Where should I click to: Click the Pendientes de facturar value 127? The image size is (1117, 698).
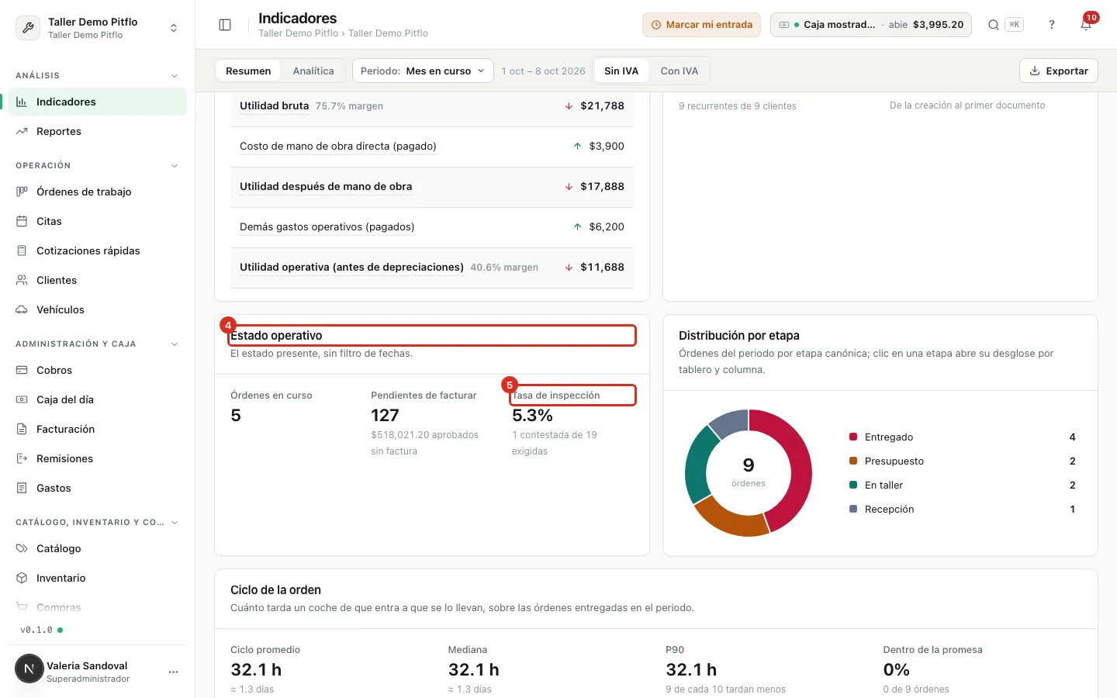click(x=385, y=416)
